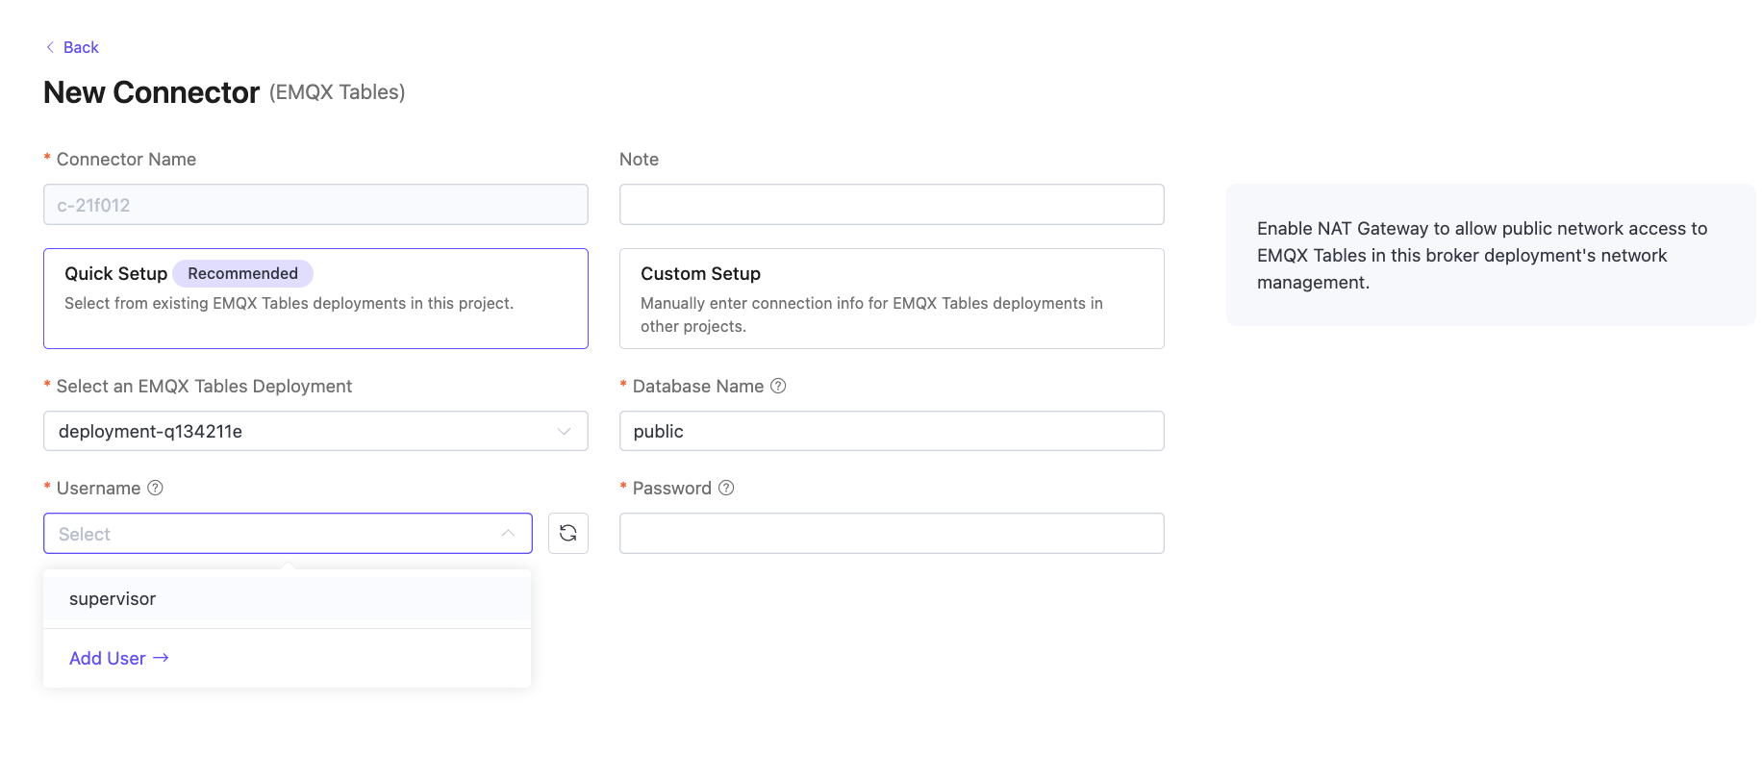Click the Recommended badge on Quick Setup
1762x780 pixels.
[x=243, y=273]
